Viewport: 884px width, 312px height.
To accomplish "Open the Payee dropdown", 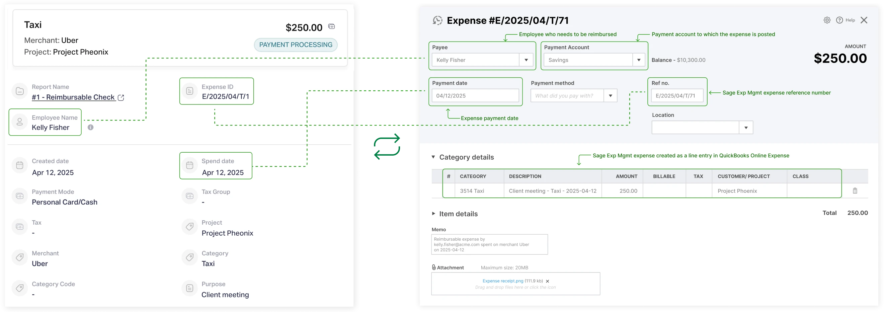I will click(x=526, y=60).
